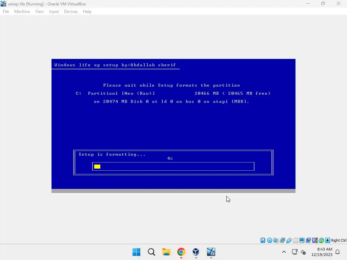
Task: Click the 'Setup is formatting...' text
Action: click(112, 154)
